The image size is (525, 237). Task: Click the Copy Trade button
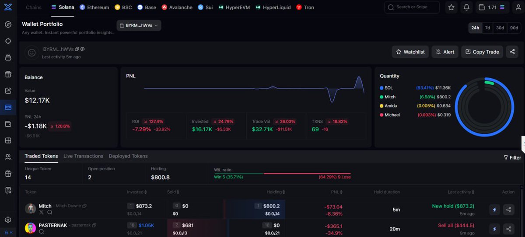[482, 52]
